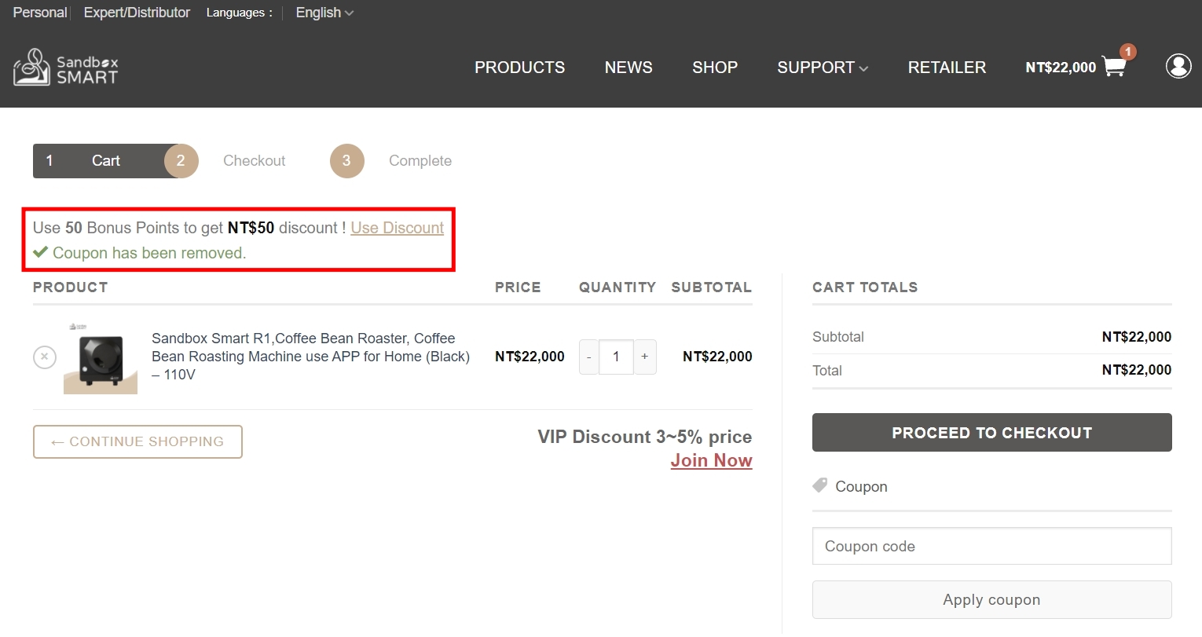Switch to Expert/Distributor mode
The image size is (1202, 637).
[137, 13]
